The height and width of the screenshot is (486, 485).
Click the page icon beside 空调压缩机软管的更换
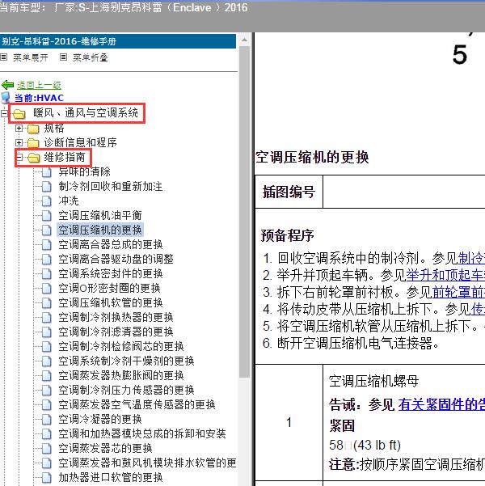(x=47, y=303)
